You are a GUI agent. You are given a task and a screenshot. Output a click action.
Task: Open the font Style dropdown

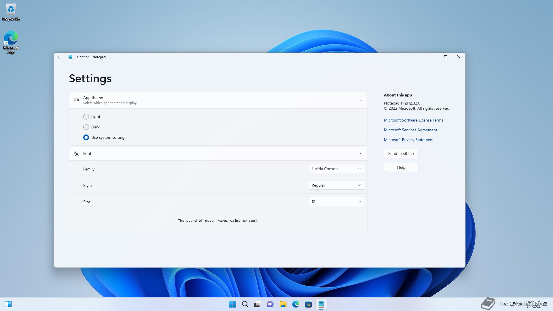(336, 185)
